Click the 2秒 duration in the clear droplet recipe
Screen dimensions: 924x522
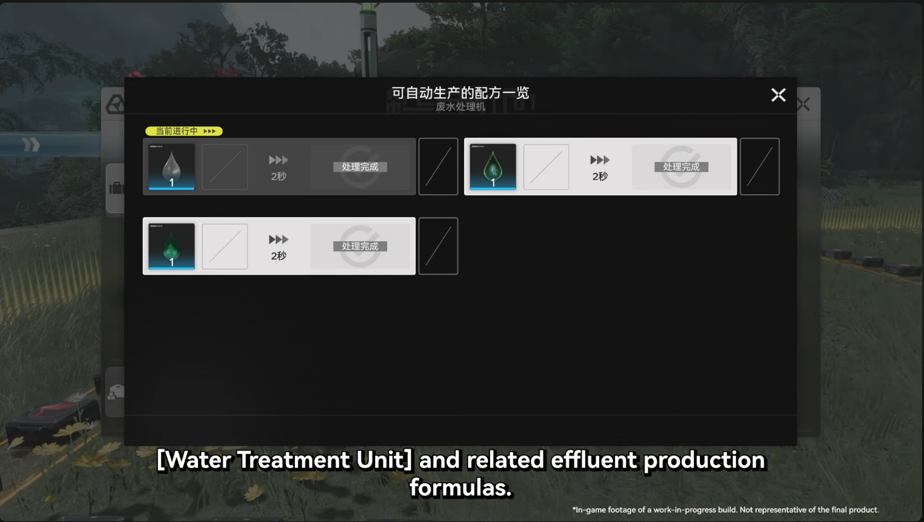[x=279, y=176]
